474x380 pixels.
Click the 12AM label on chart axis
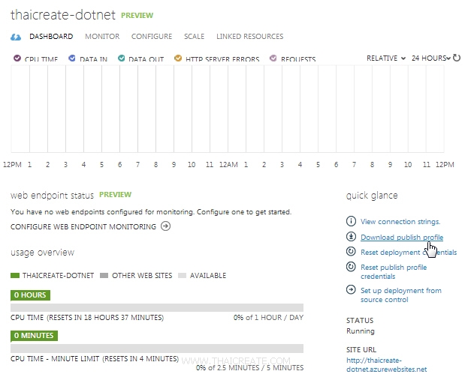click(x=228, y=165)
